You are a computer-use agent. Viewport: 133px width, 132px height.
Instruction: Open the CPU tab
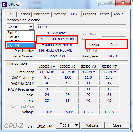coord(10,14)
